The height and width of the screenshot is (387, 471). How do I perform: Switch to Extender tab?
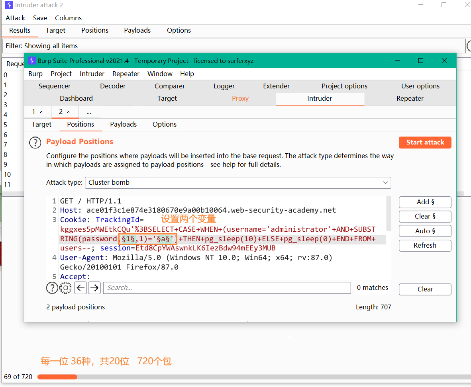pos(277,86)
